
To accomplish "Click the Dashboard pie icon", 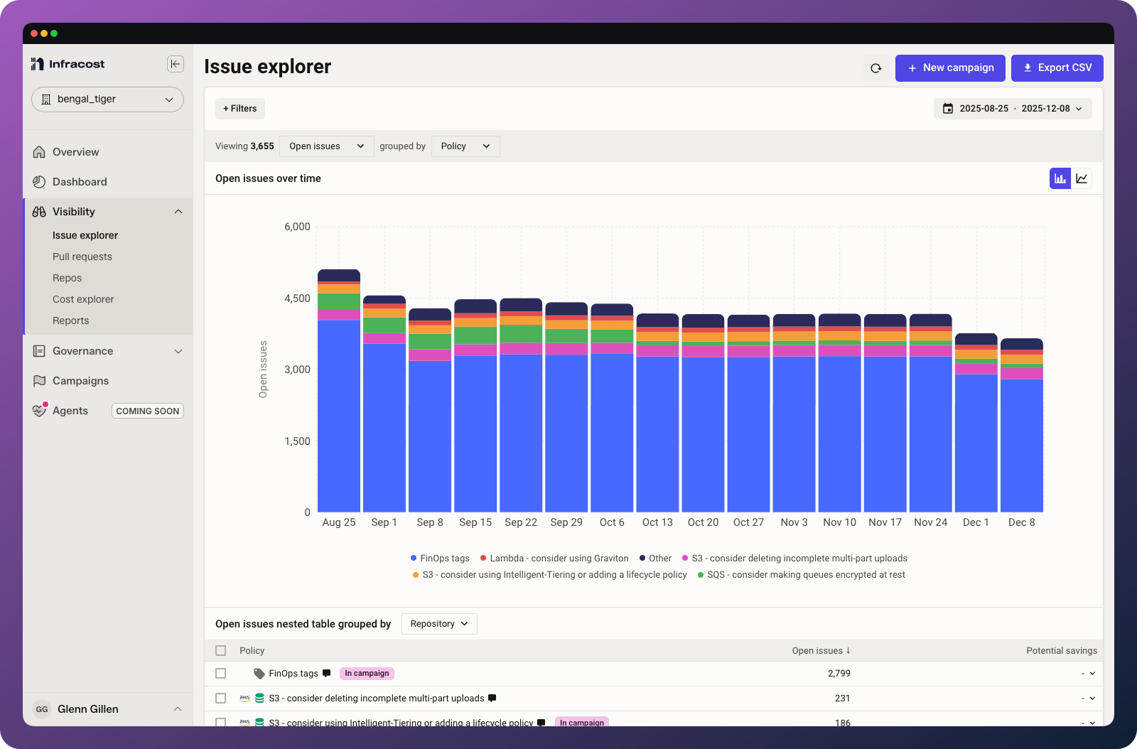I will [39, 182].
